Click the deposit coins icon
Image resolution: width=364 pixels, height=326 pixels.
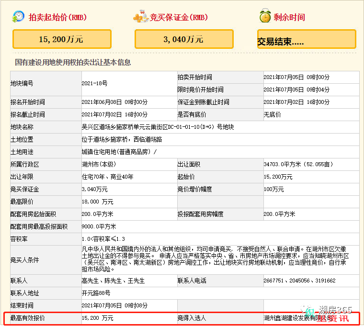coord(141,16)
